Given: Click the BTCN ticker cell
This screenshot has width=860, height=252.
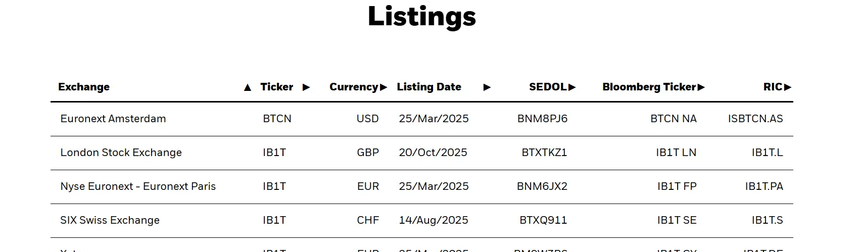Looking at the screenshot, I should click(277, 119).
